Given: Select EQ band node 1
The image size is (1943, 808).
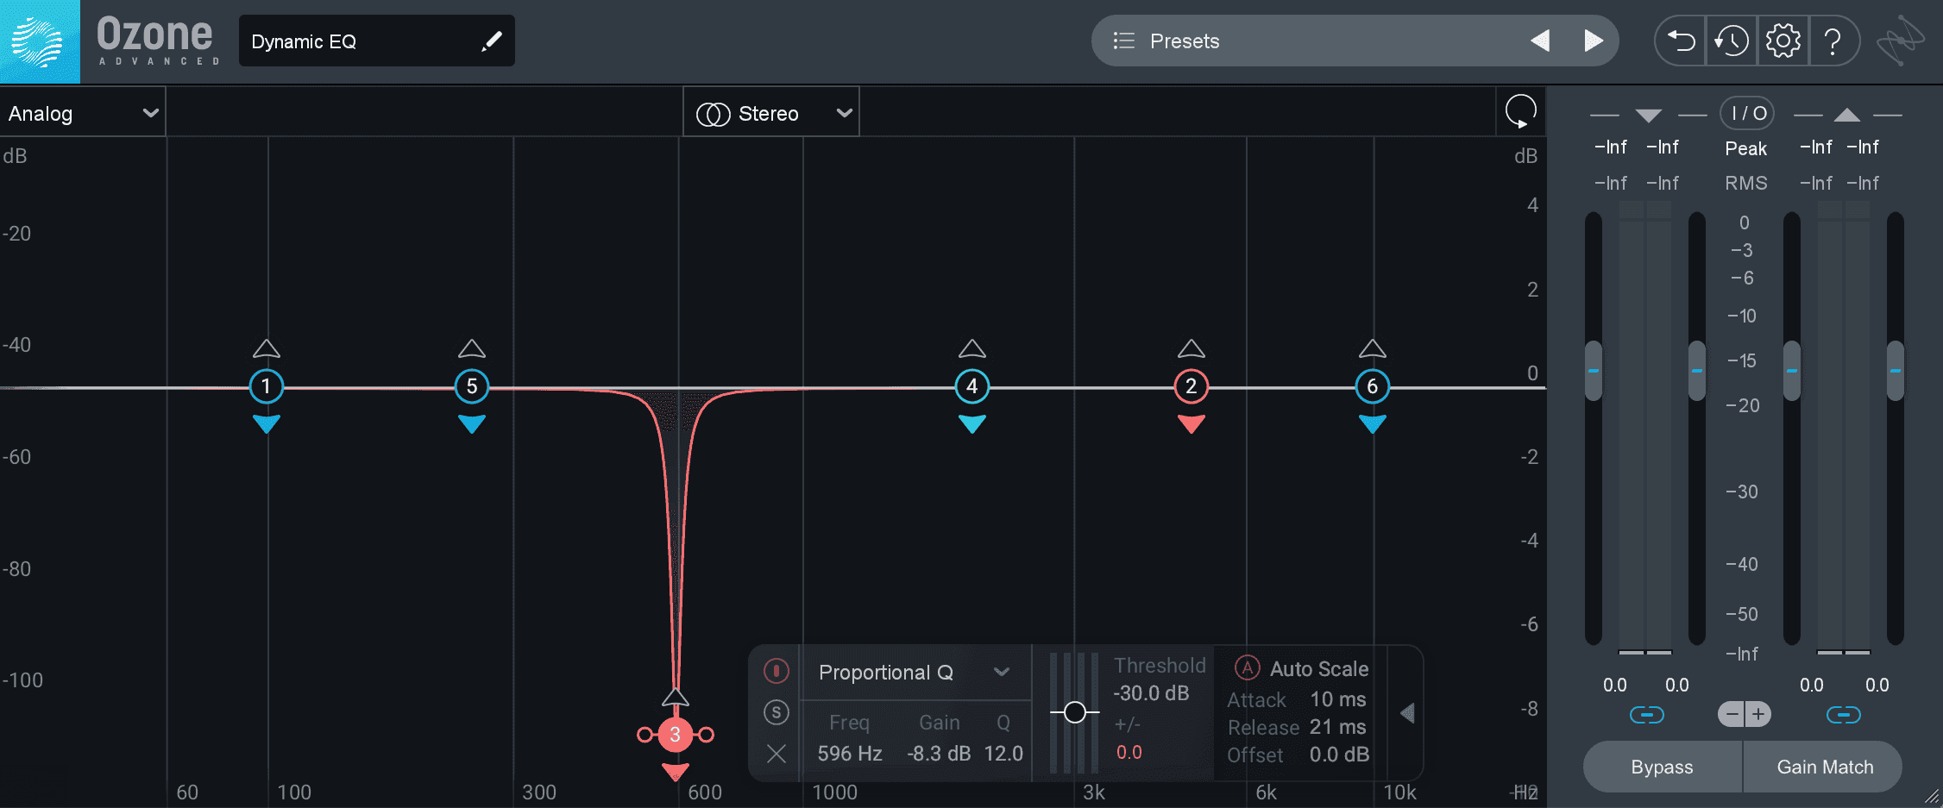Looking at the screenshot, I should click(267, 386).
